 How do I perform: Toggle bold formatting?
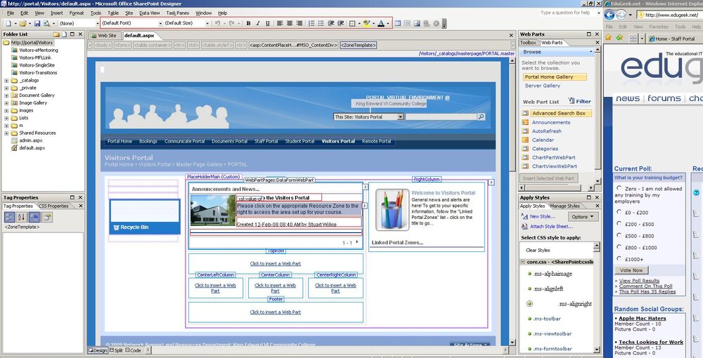248,23
